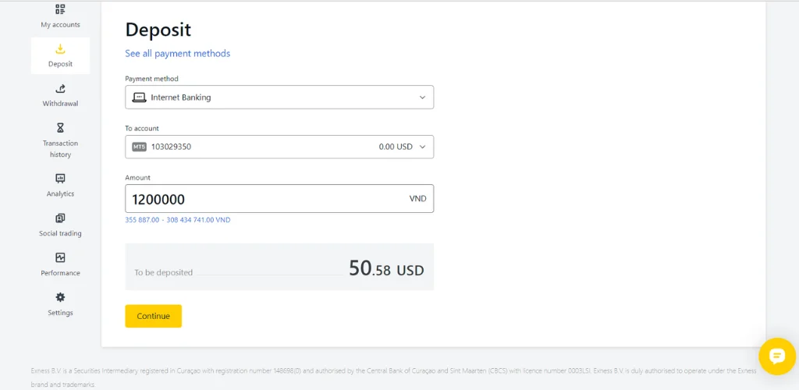Expand the To account dropdown chevron
Image resolution: width=799 pixels, height=390 pixels.
(x=422, y=147)
